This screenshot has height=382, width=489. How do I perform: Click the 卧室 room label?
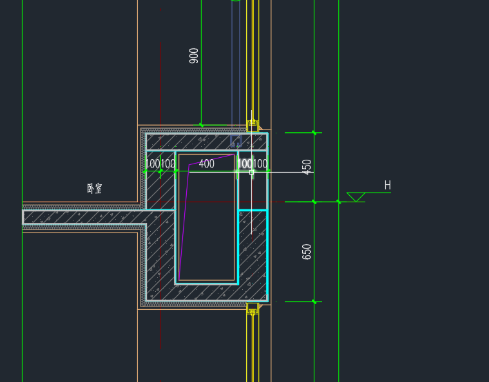[95, 189]
